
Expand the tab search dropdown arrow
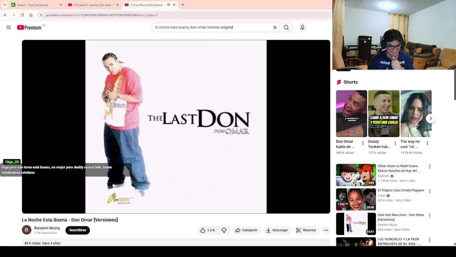tap(4, 5)
